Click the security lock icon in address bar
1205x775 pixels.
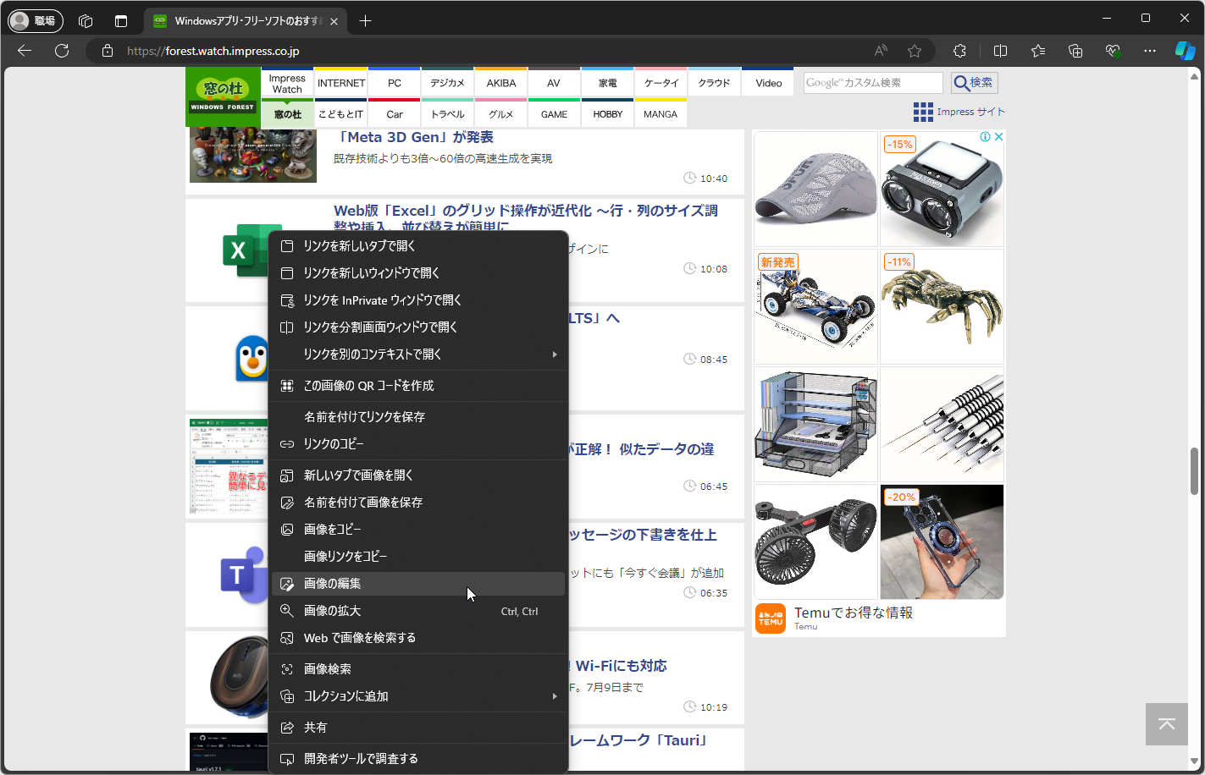click(x=107, y=51)
